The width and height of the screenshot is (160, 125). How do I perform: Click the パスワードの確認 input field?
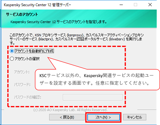click(93, 97)
